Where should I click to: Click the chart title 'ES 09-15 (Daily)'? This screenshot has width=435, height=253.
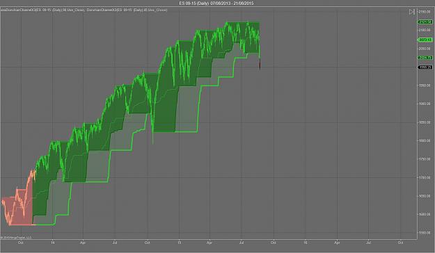[193, 3]
